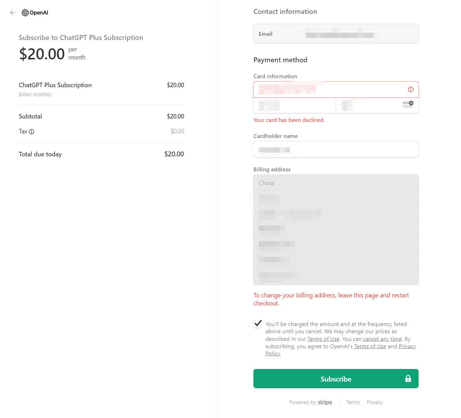Click the OpenAI logo
Screen dimensions: 461x418
point(35,13)
